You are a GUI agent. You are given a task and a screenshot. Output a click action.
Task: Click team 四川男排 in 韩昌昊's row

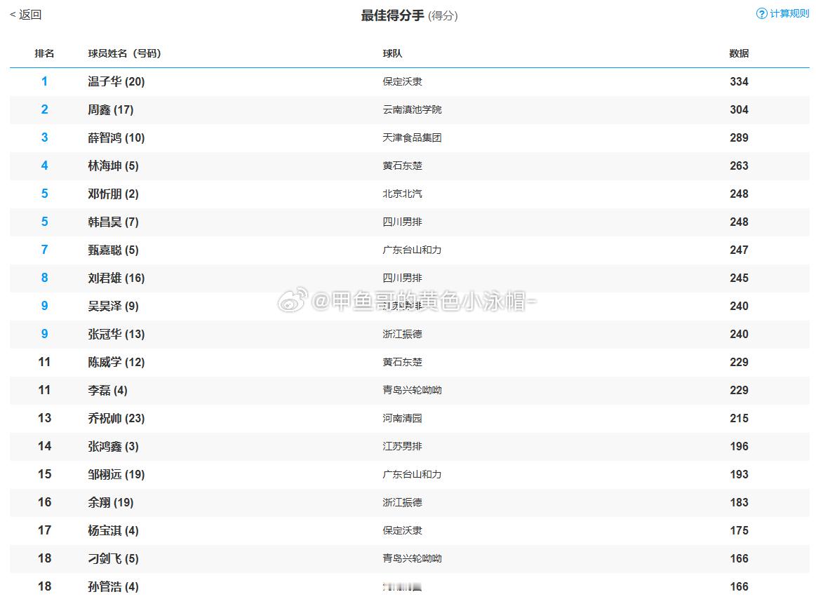pos(402,222)
